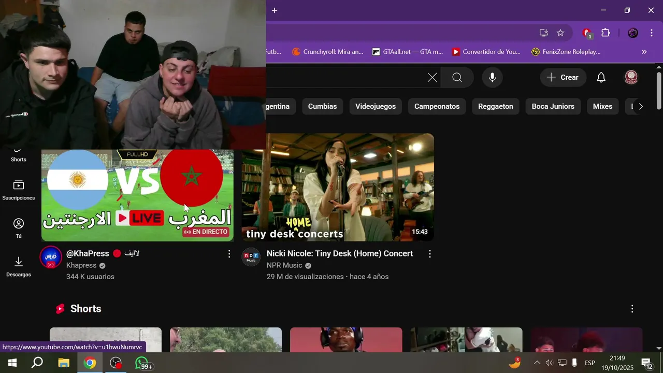
Task: Select the Mixes filter chip
Action: coord(602,106)
